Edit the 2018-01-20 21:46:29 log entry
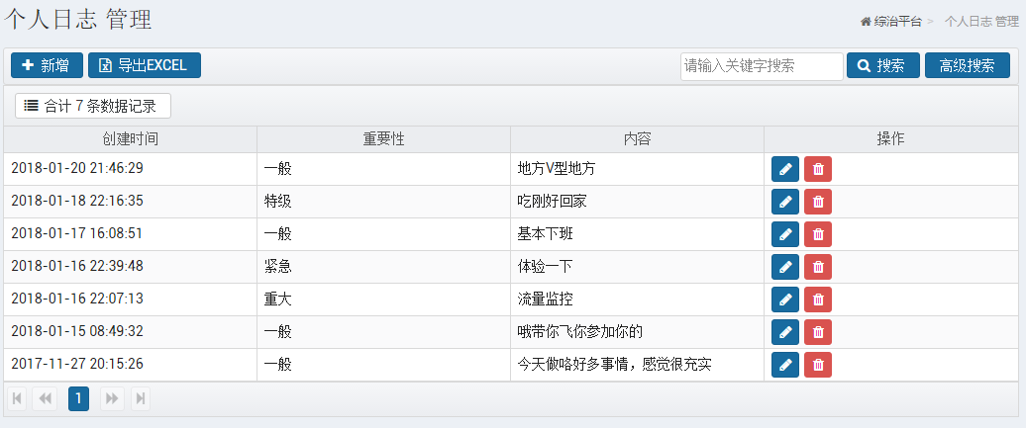Viewport: 1026px width, 428px height. [785, 169]
